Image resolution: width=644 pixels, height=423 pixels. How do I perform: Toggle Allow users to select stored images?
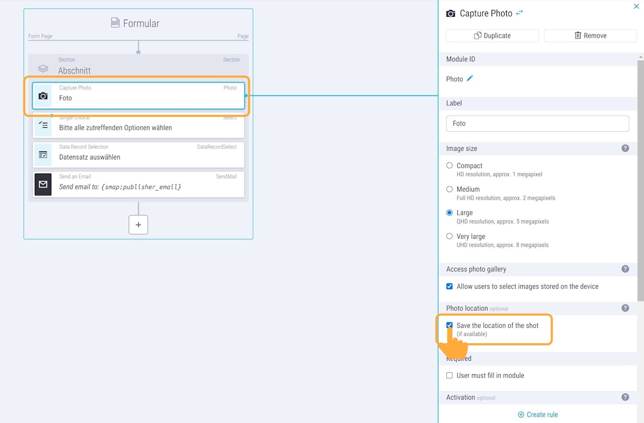click(x=450, y=286)
